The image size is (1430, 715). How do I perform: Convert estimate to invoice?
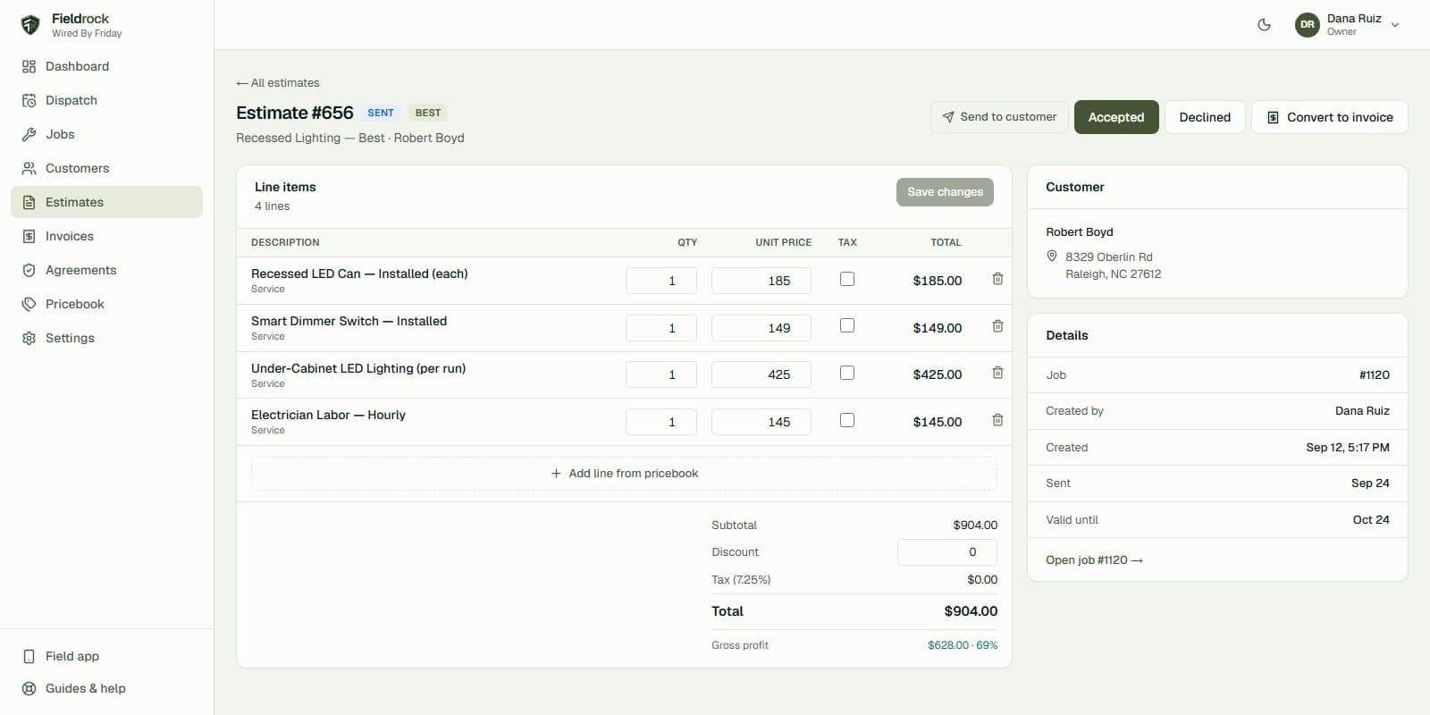(x=1330, y=117)
